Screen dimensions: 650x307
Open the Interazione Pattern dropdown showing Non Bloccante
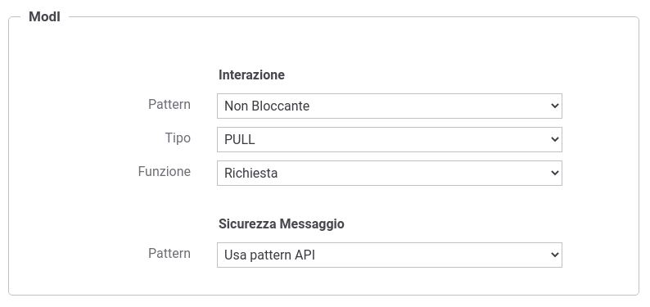(x=389, y=106)
